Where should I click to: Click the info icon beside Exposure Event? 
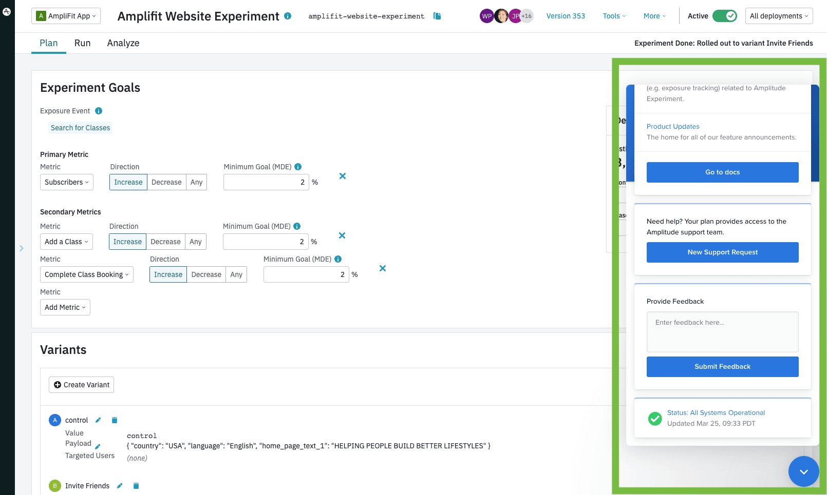pos(99,111)
